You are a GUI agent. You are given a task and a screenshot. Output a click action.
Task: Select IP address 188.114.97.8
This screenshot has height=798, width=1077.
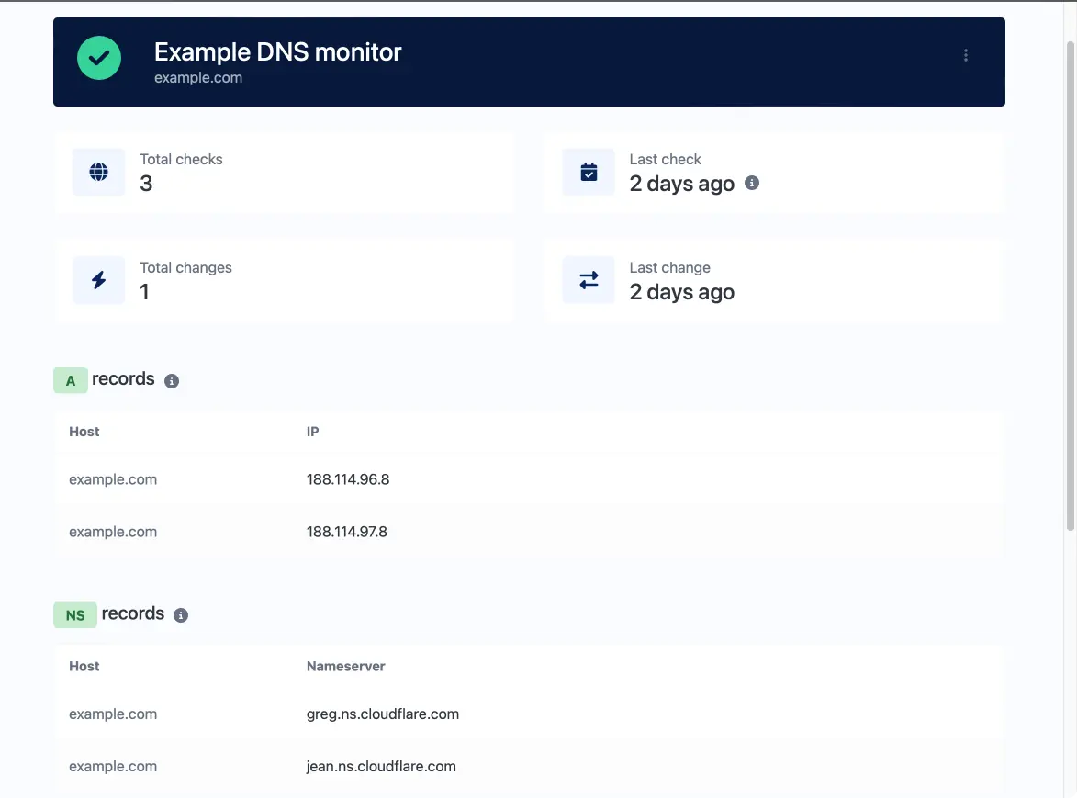coord(347,532)
